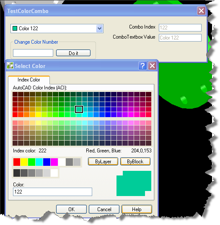Pick the darkest gray swatch in gray row
Image resolution: width=220 pixels, height=225 pixels.
[17, 173]
